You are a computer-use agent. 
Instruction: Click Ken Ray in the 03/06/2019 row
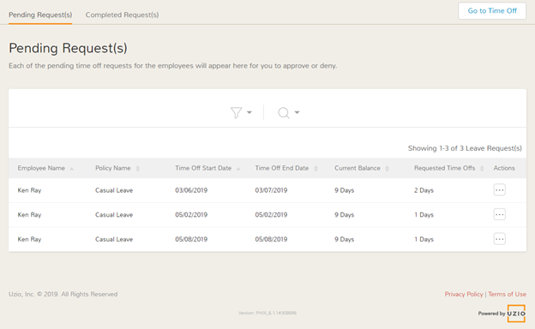click(x=29, y=190)
